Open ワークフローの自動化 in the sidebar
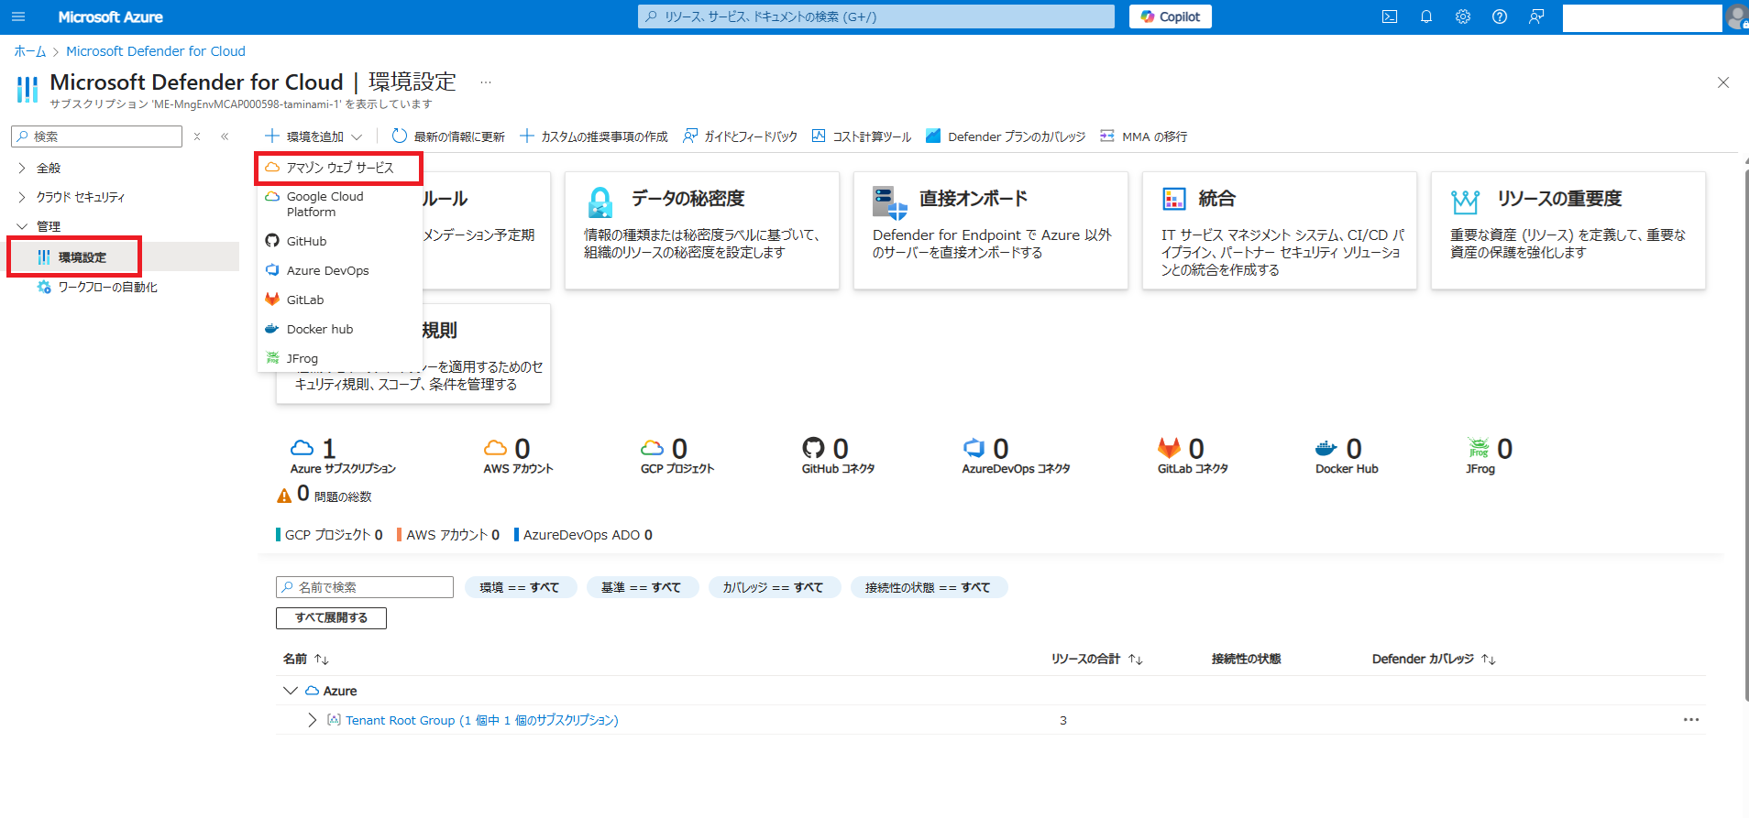1749x818 pixels. (x=107, y=287)
